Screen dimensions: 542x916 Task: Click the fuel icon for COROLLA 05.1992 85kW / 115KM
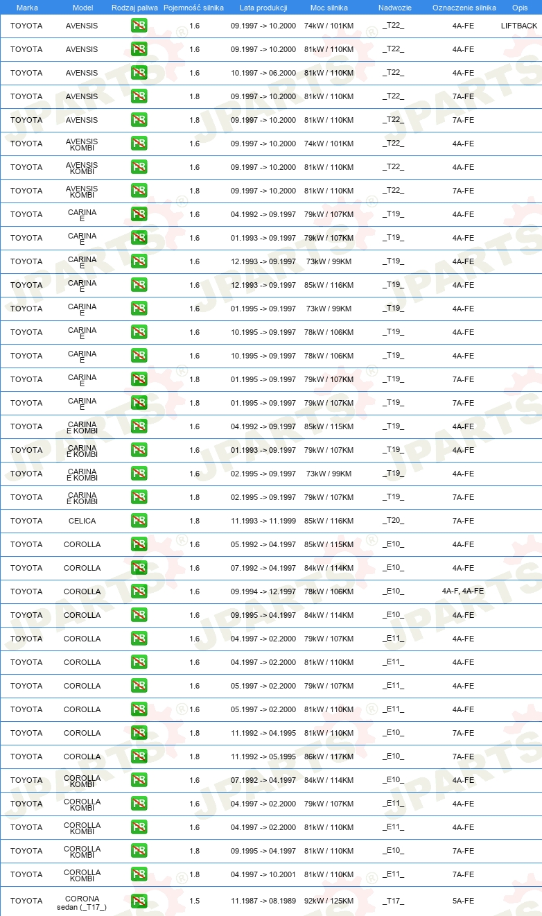pos(139,544)
